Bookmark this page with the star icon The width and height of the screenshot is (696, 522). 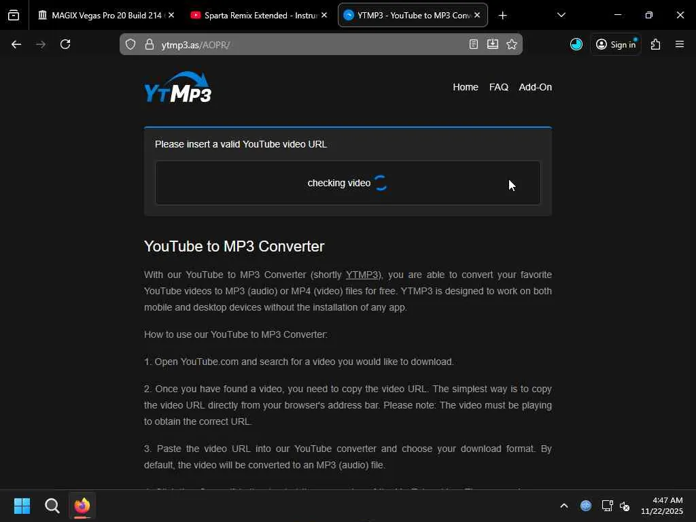pyautogui.click(x=512, y=44)
